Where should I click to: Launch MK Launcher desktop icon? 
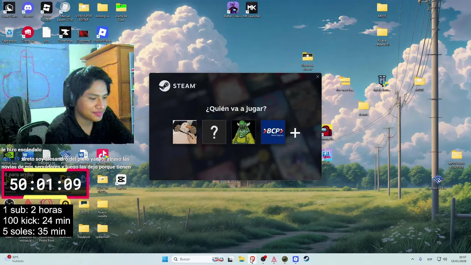click(x=252, y=10)
